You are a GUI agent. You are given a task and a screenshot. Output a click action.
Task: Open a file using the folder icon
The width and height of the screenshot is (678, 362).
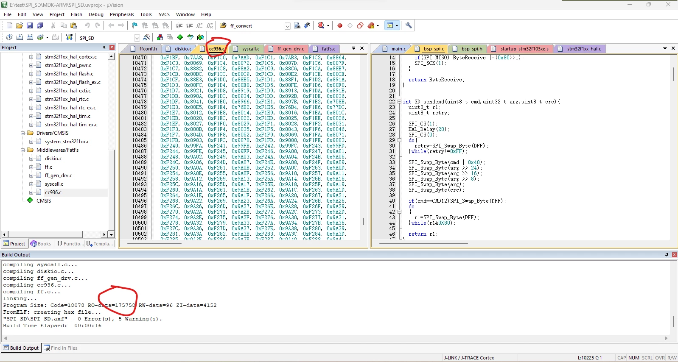[20, 25]
